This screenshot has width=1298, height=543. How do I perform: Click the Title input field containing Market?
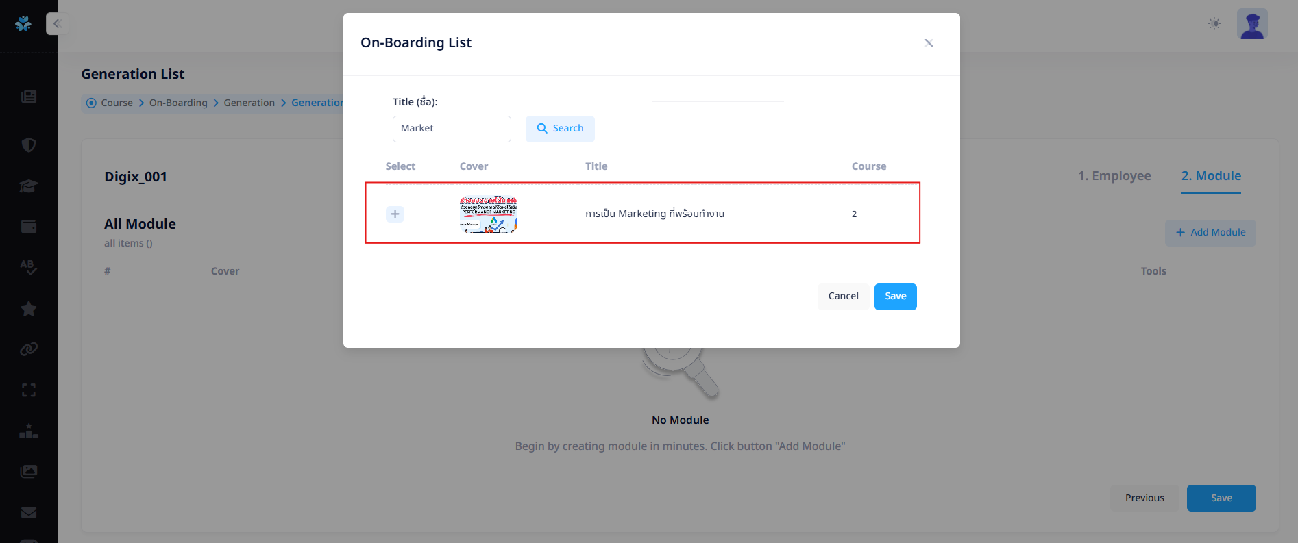452,129
